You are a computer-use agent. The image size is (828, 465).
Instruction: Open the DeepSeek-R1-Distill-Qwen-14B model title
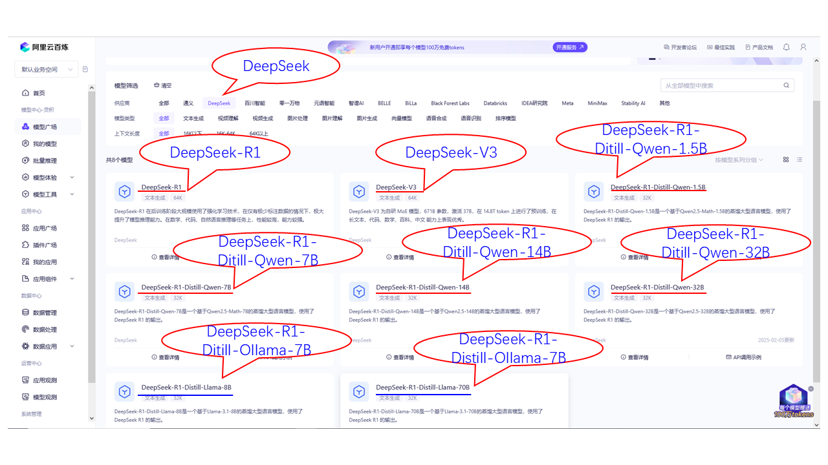click(x=422, y=287)
